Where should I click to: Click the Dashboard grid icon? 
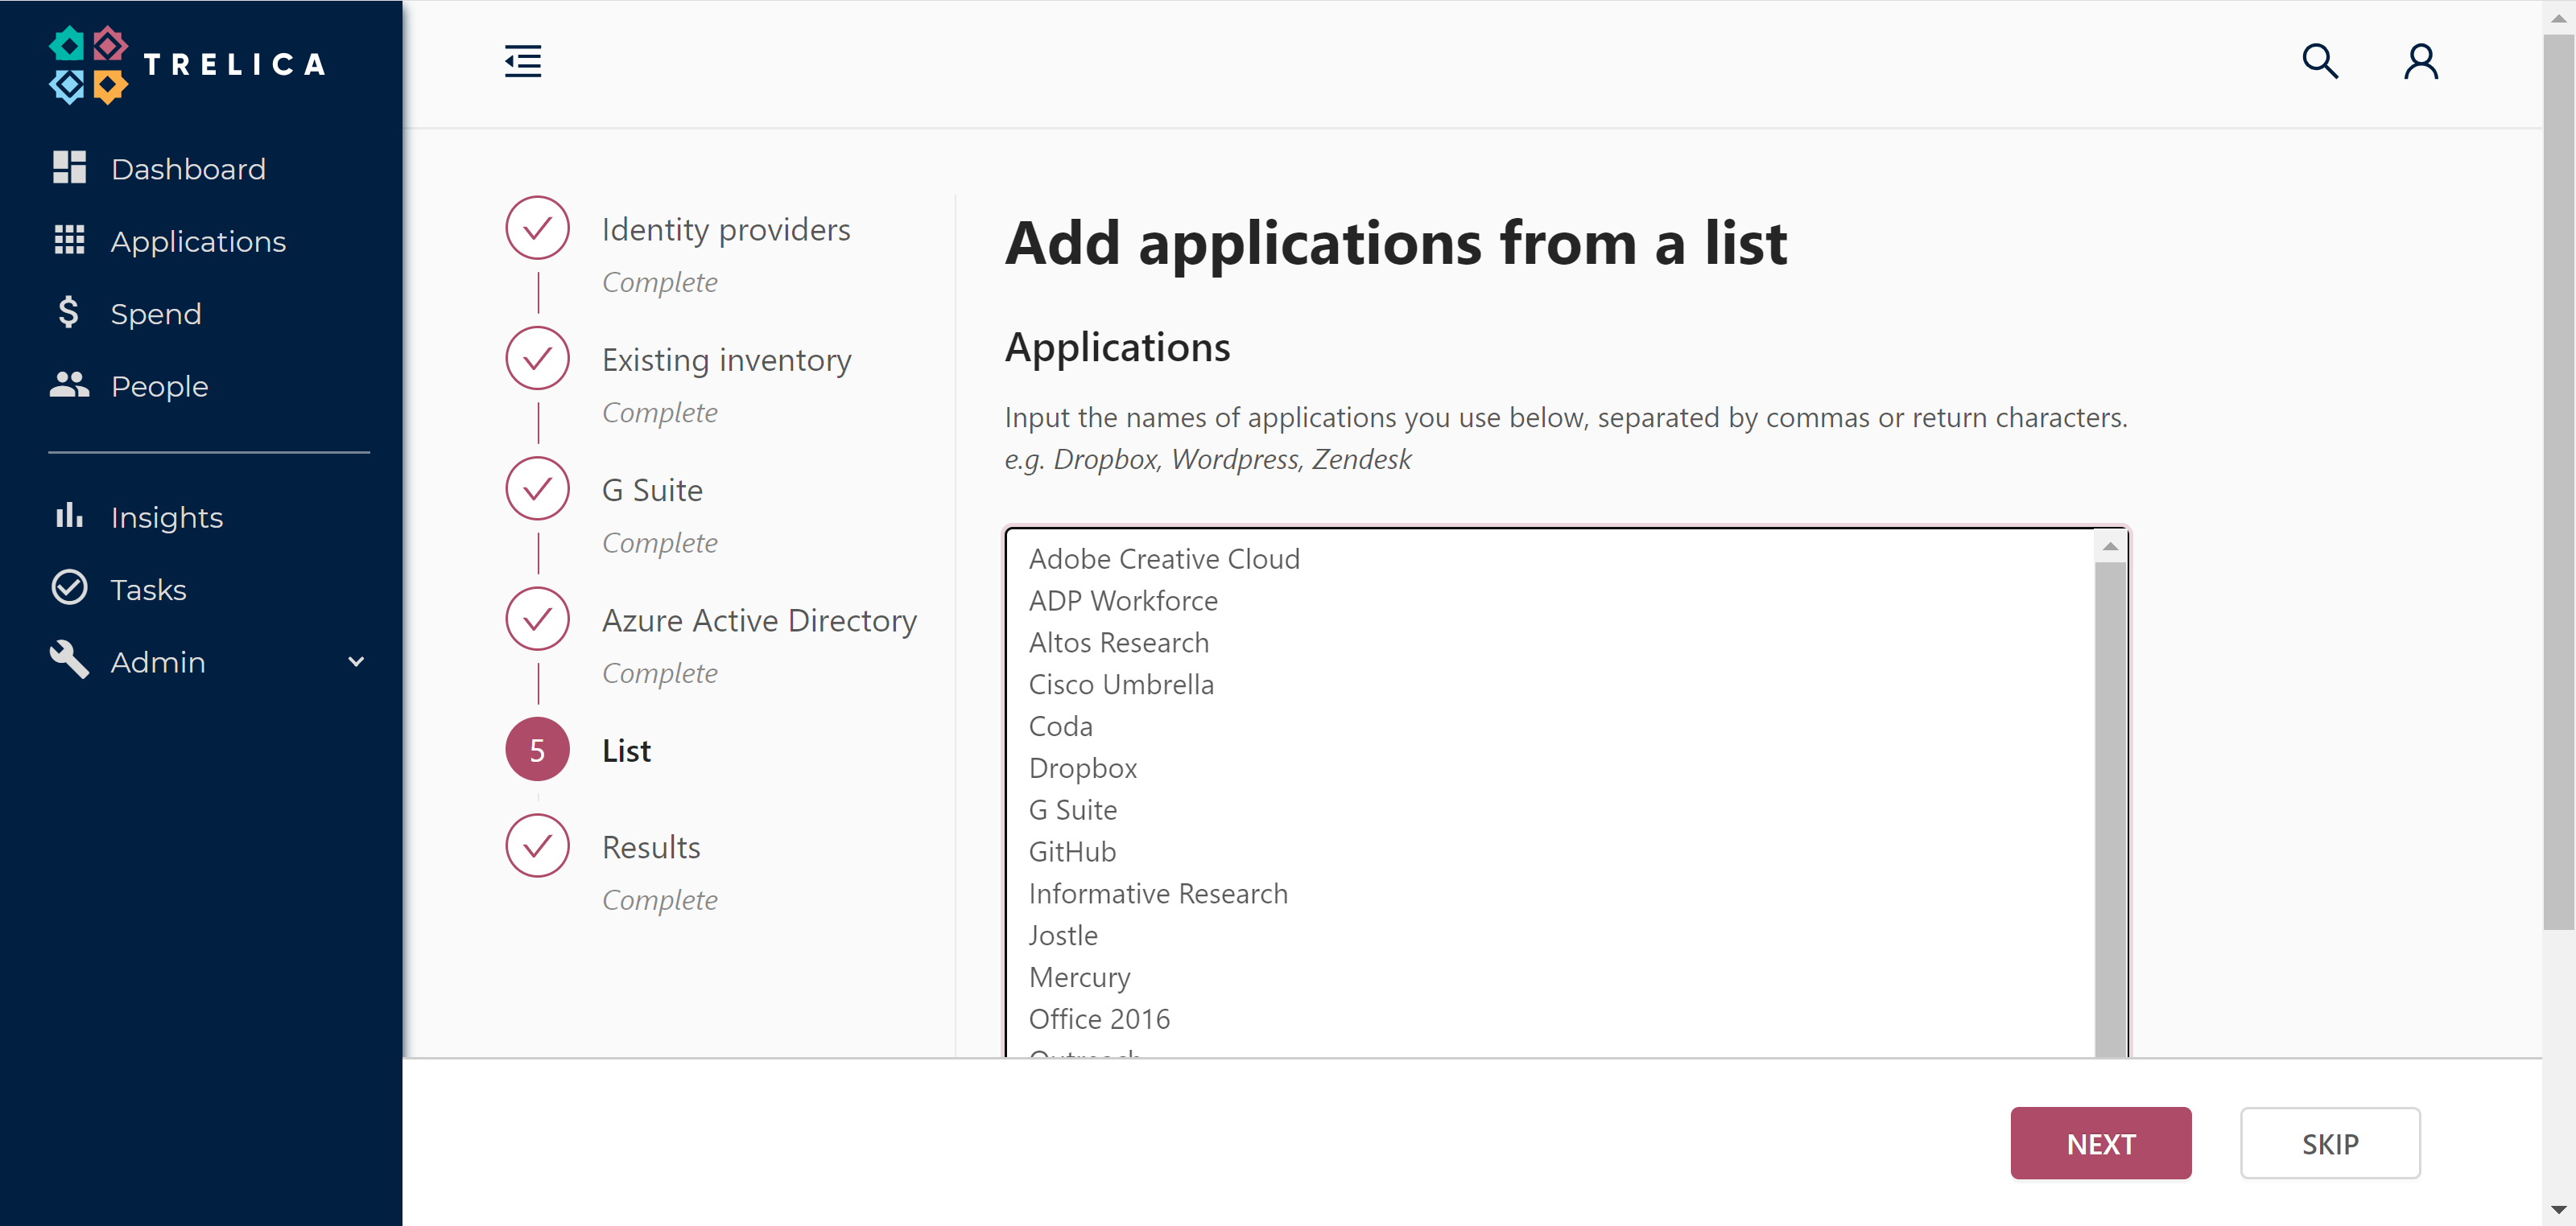point(69,168)
